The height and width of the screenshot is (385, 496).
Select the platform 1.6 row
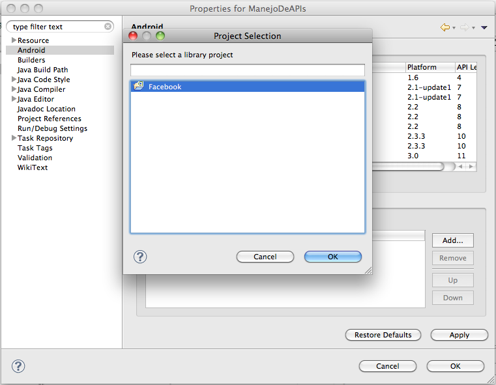click(x=424, y=78)
